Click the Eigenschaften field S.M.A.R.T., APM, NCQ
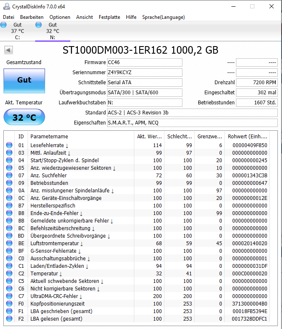 (x=192, y=123)
